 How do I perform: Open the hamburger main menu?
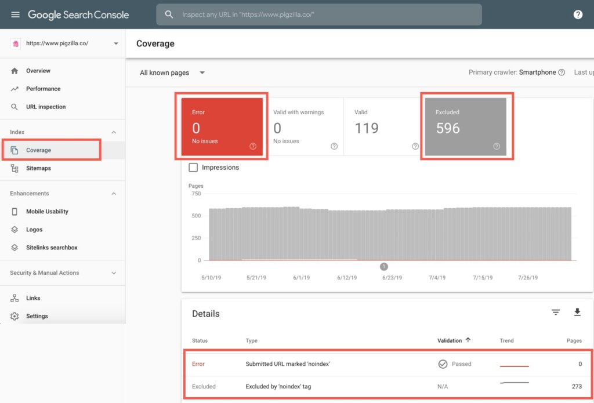click(x=15, y=14)
